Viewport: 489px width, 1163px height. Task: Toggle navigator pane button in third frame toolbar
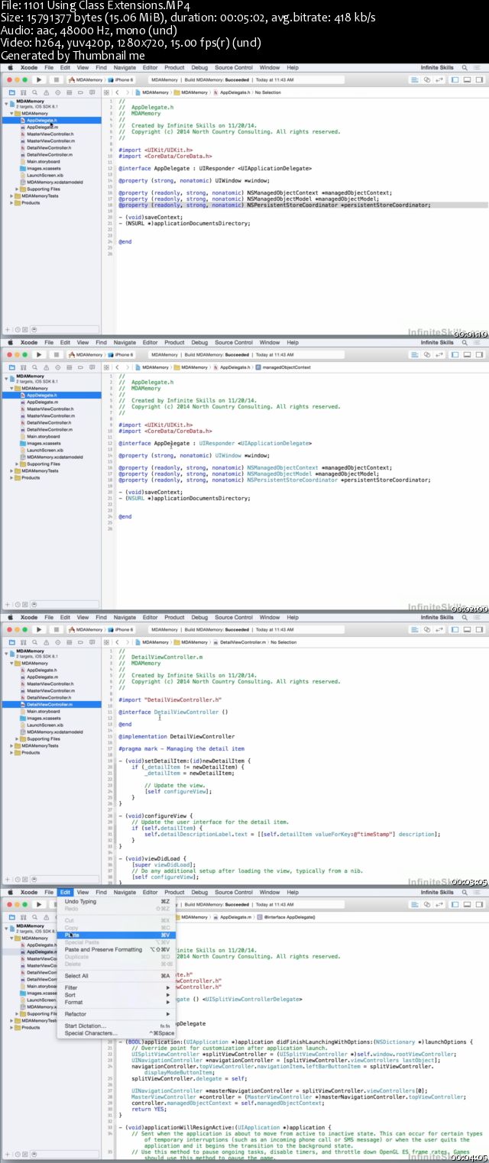pos(455,629)
